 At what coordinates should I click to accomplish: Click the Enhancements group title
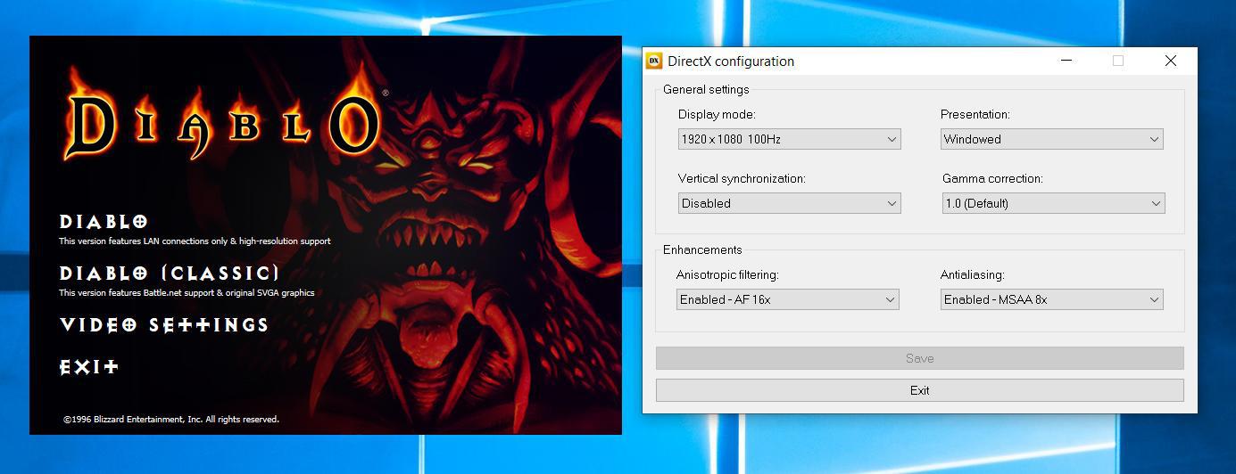[702, 250]
